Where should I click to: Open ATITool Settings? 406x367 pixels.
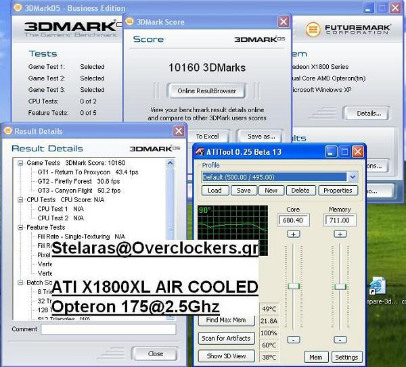[346, 357]
